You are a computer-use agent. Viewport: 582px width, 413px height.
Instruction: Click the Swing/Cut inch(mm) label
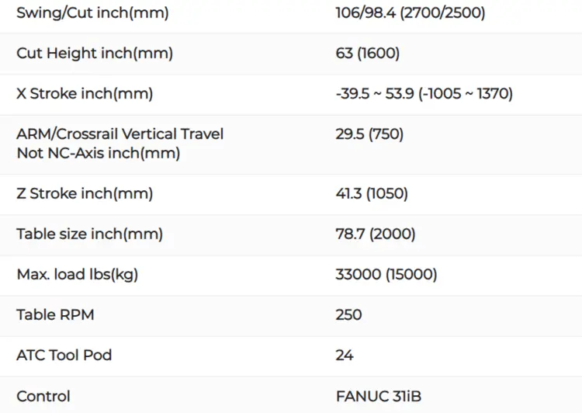(x=92, y=13)
